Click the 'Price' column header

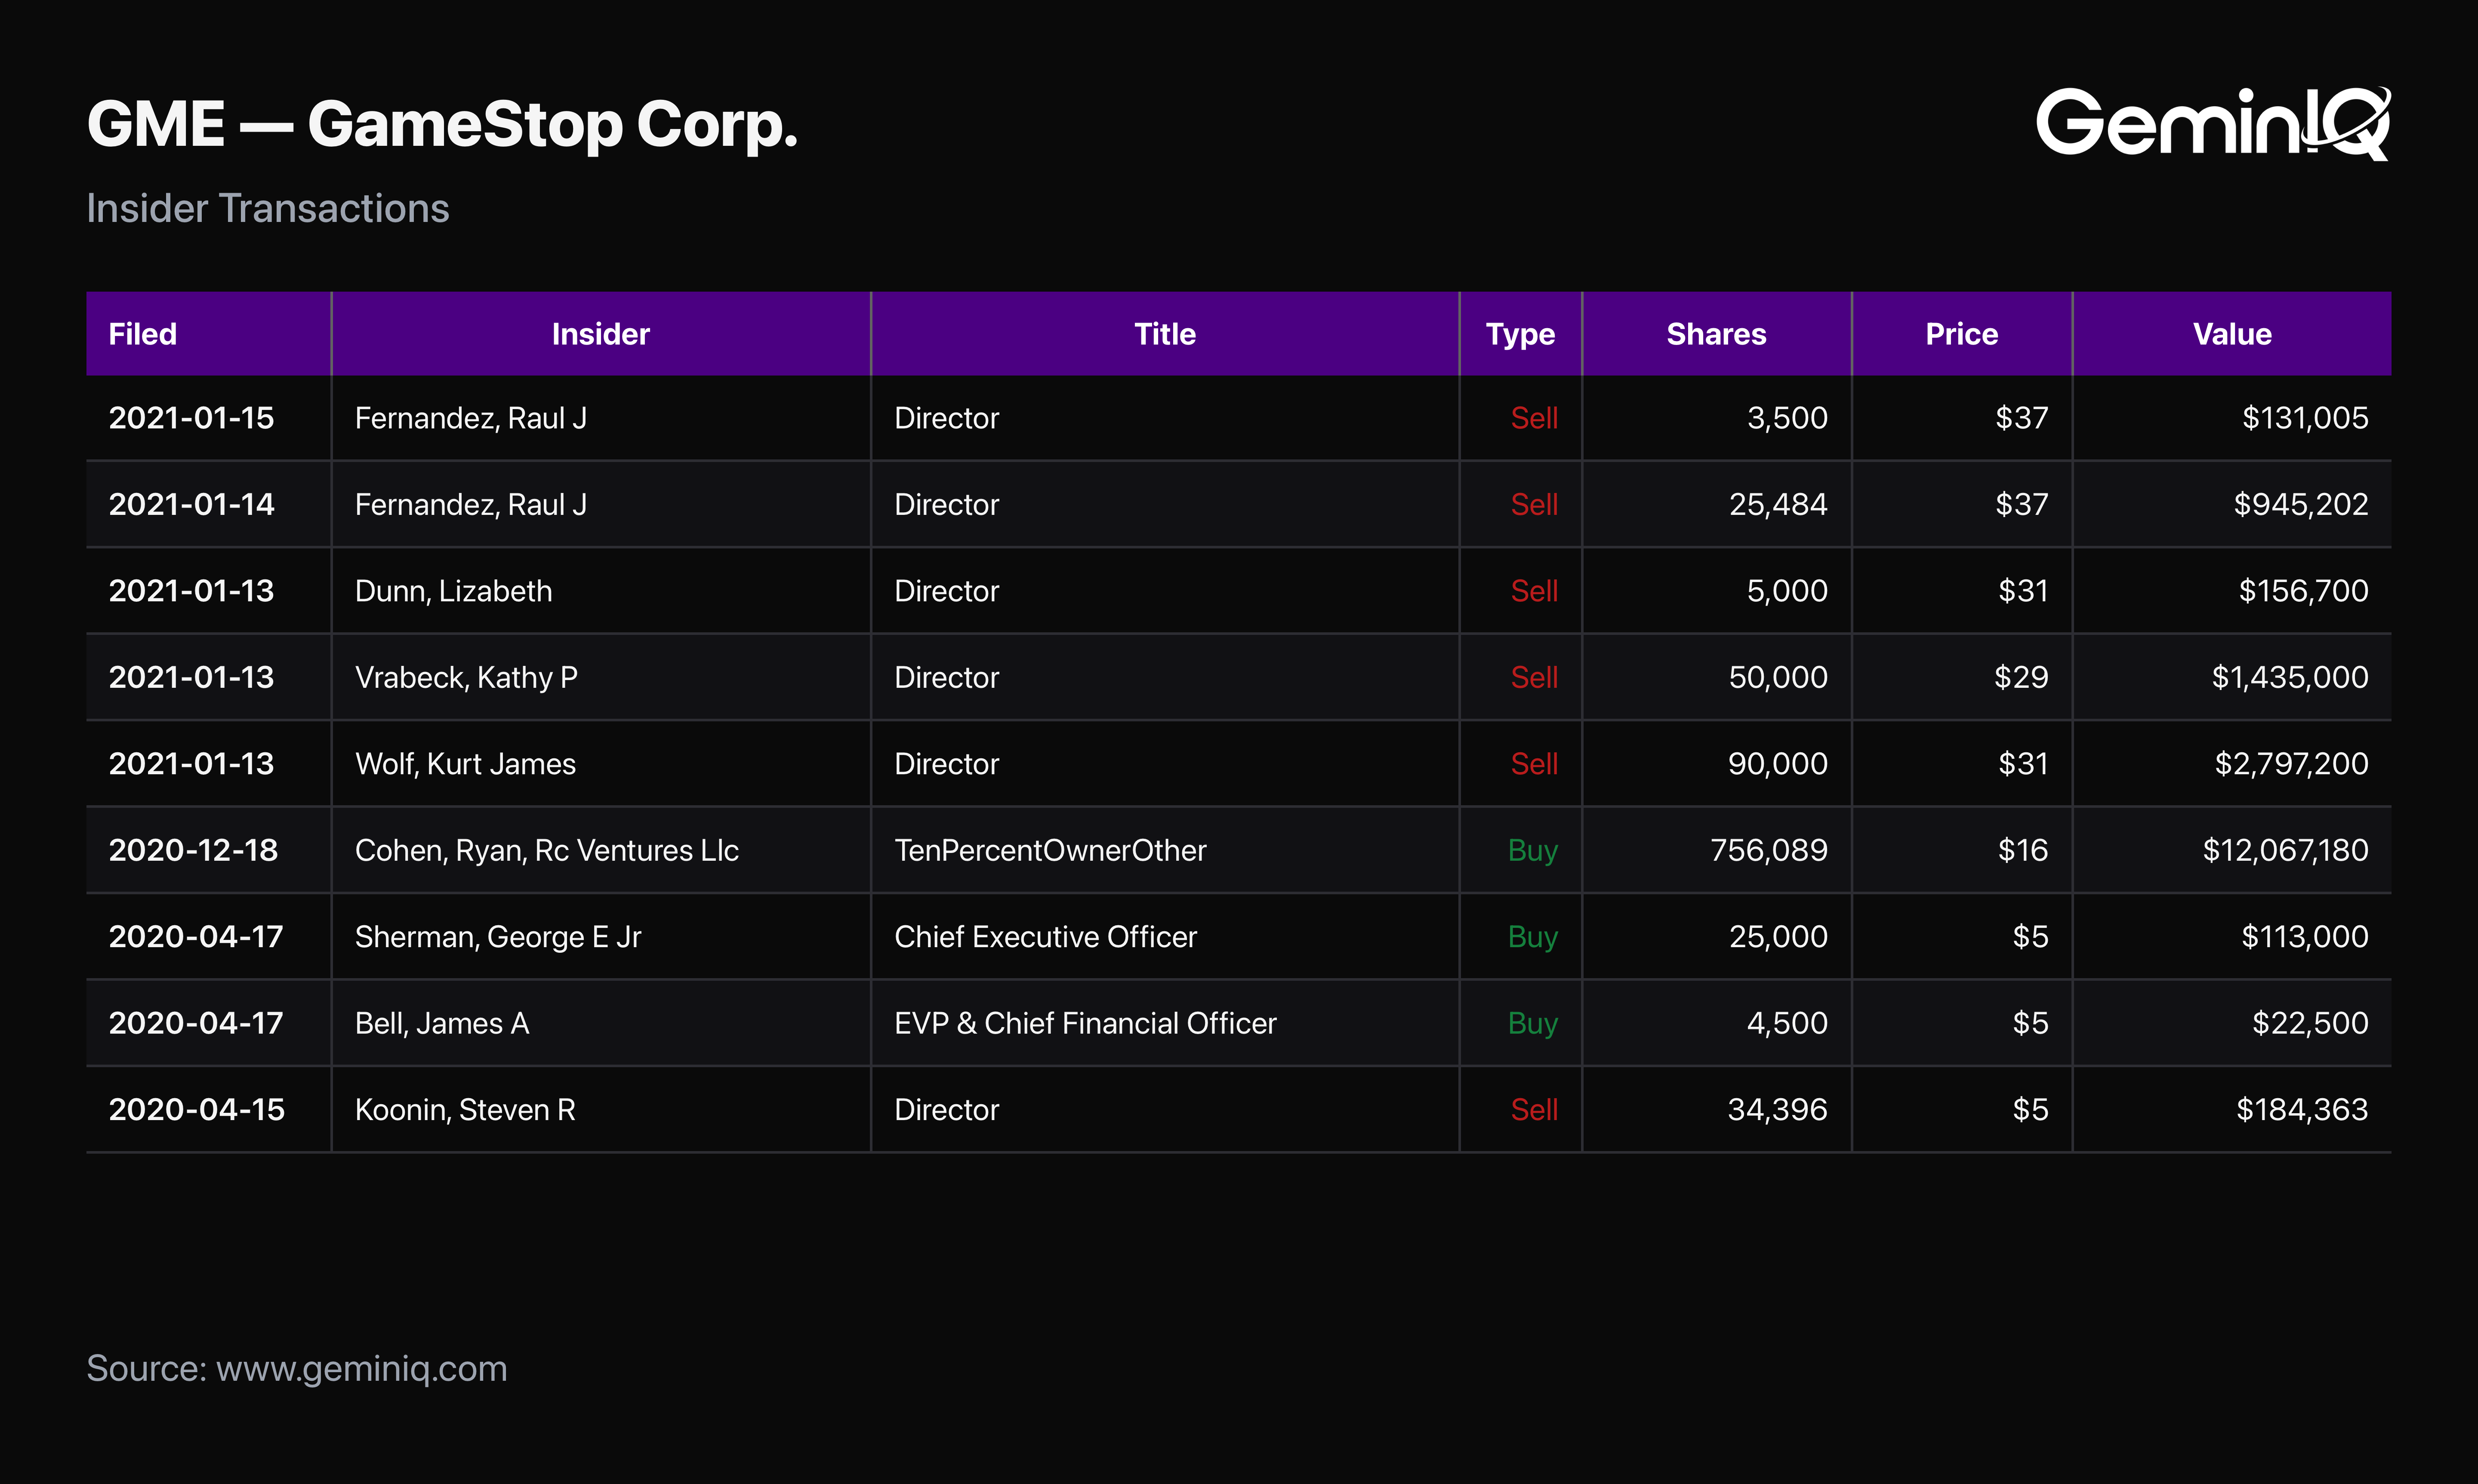[x=1962, y=334]
